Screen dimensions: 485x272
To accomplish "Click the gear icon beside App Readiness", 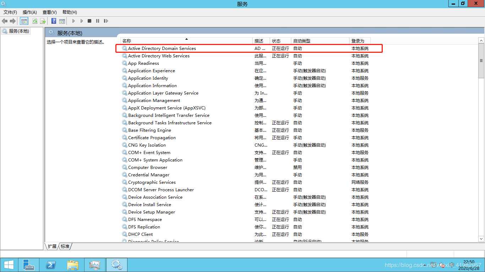I will point(125,63).
